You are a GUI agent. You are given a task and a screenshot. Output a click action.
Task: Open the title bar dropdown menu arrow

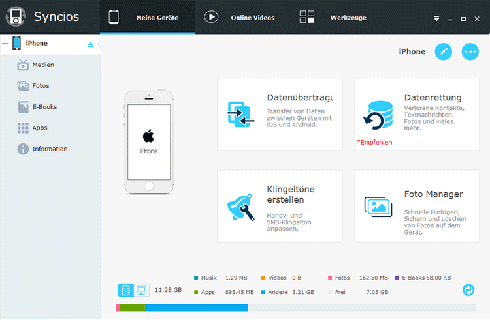[x=436, y=19]
